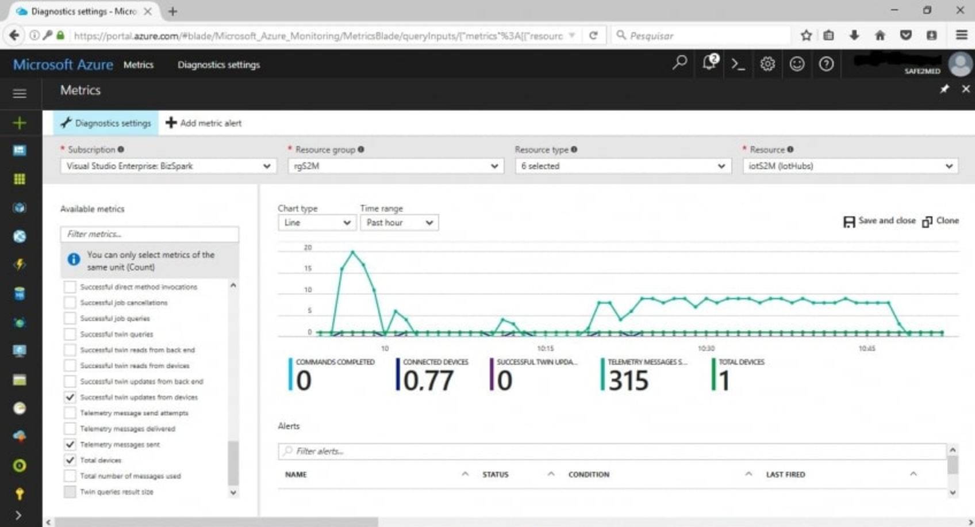Open the notifications bell
This screenshot has height=527, width=975.
click(709, 63)
